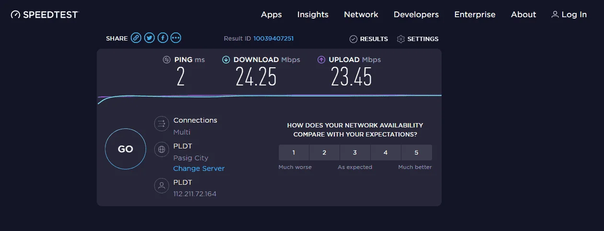
Task: Open the About menu
Action: click(524, 15)
